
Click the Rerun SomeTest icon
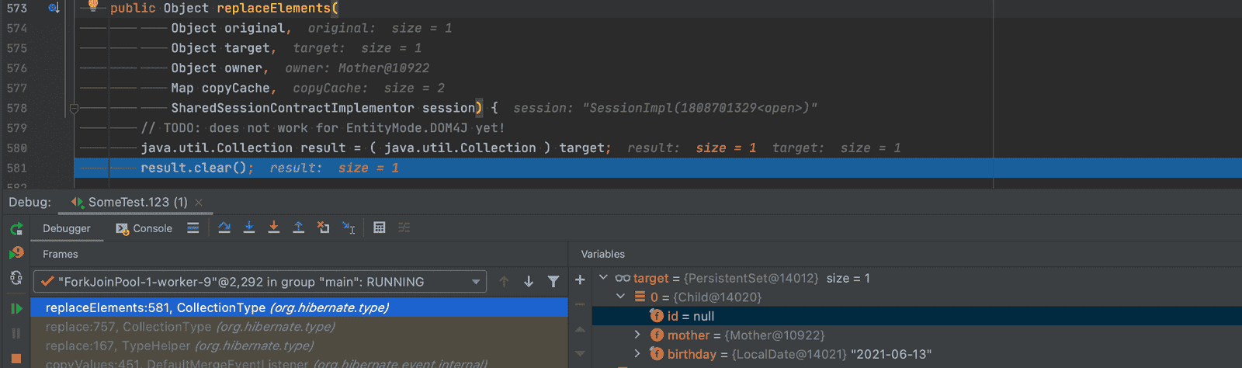[16, 229]
